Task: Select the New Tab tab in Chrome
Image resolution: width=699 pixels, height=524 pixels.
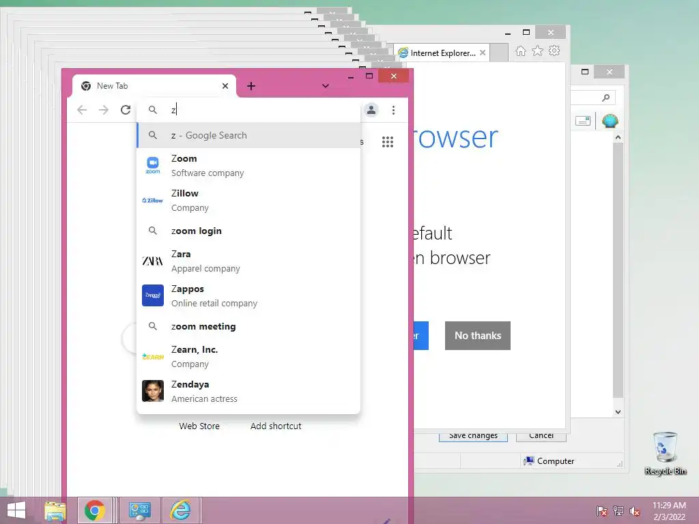Action: pyautogui.click(x=154, y=85)
